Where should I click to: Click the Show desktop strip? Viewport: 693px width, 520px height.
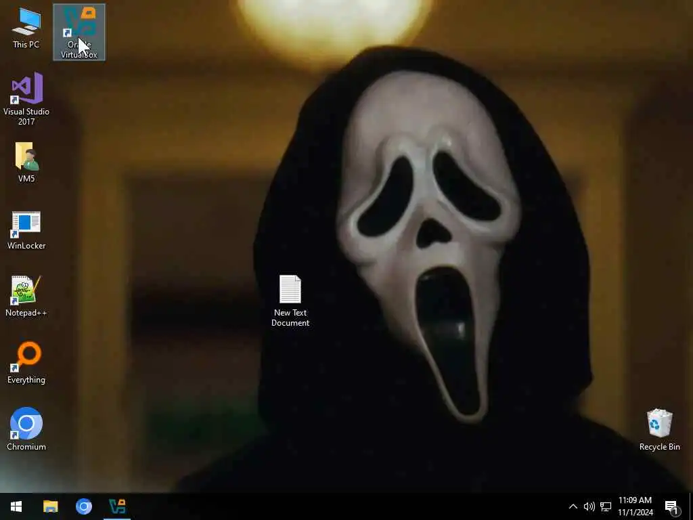[691, 506]
